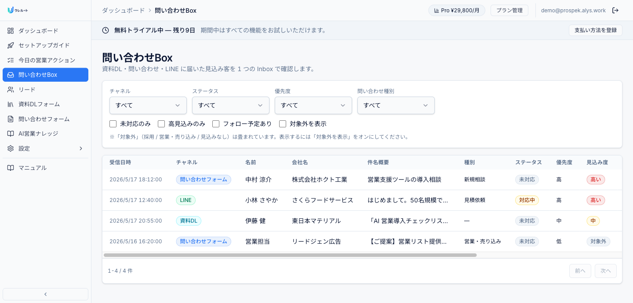This screenshot has height=303, width=633.
Task: Open the 優先度 filter dropdown
Action: (x=313, y=105)
